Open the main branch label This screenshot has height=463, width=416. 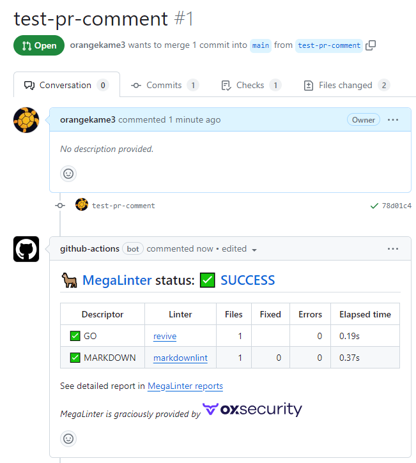click(261, 45)
